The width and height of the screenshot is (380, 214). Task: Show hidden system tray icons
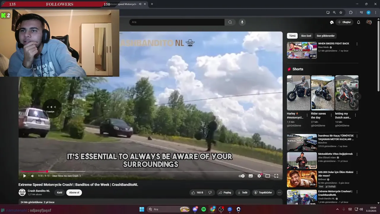tap(337, 209)
